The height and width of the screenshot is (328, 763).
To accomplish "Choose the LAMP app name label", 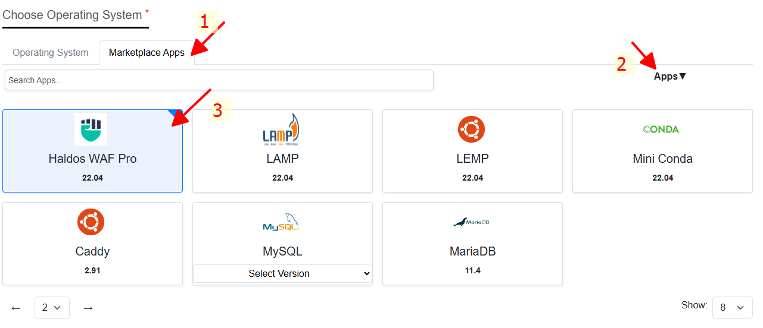I will click(x=282, y=159).
